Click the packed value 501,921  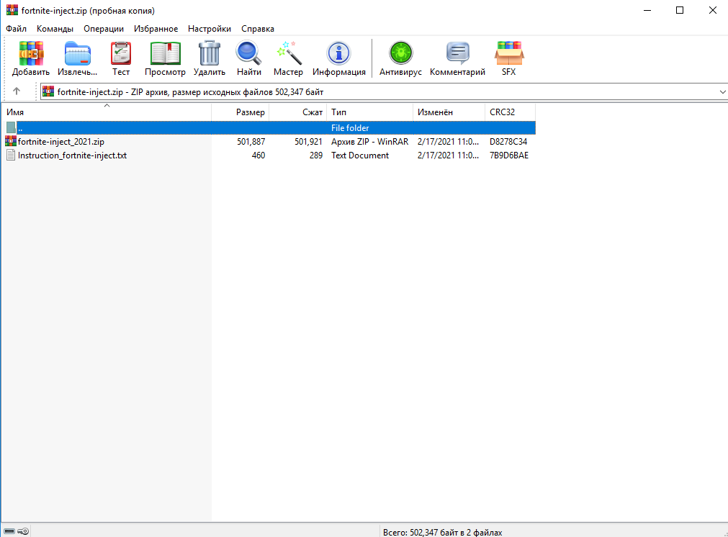coord(308,142)
